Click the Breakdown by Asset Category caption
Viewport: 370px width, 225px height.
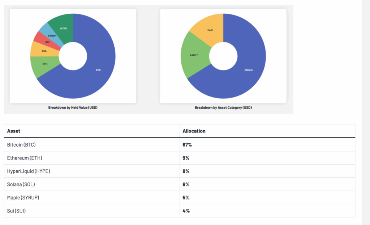[x=223, y=108]
